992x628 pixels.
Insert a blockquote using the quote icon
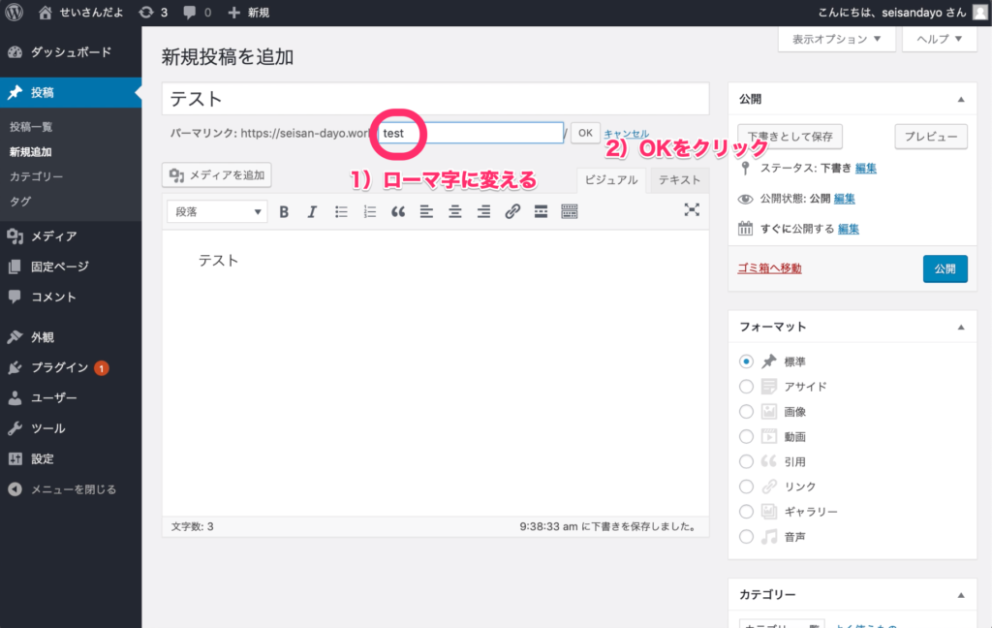point(397,211)
